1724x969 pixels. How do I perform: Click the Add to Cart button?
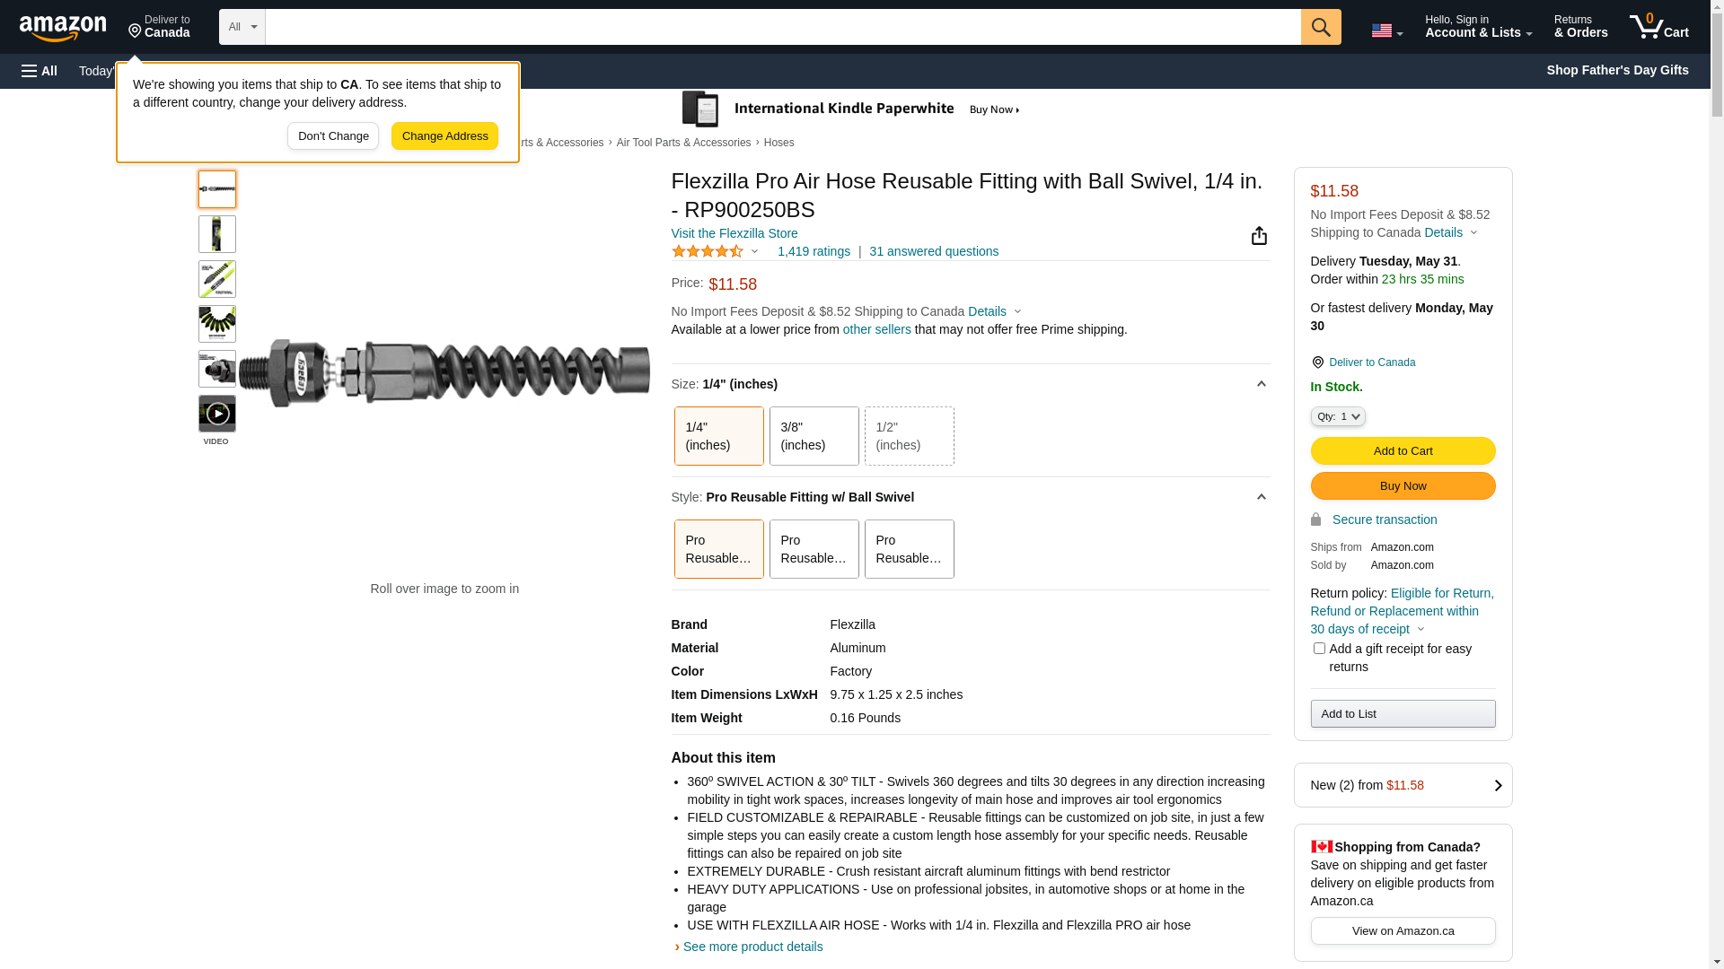(1403, 451)
